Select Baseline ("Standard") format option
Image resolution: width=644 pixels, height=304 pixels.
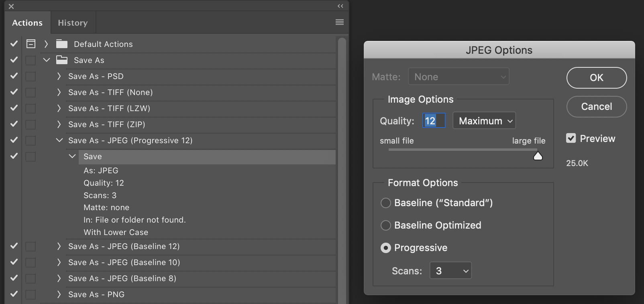(x=386, y=203)
